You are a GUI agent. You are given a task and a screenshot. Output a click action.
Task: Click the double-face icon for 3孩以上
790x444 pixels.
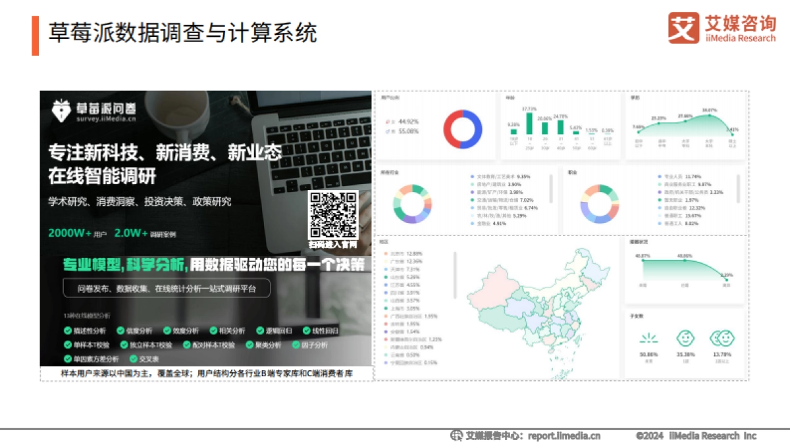(x=722, y=338)
